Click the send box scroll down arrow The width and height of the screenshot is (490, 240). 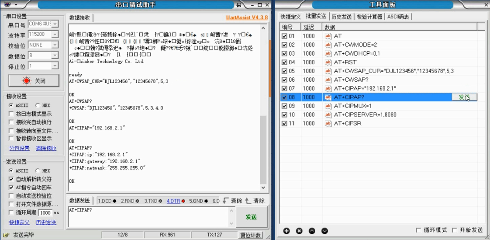pyautogui.click(x=231, y=223)
